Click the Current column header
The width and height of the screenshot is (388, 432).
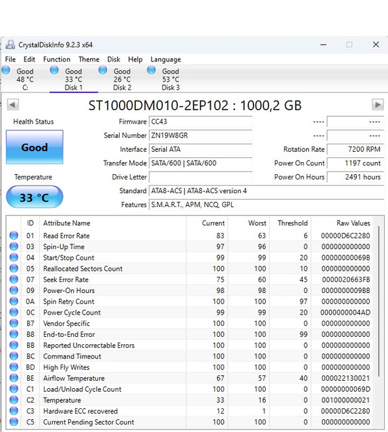[207, 223]
